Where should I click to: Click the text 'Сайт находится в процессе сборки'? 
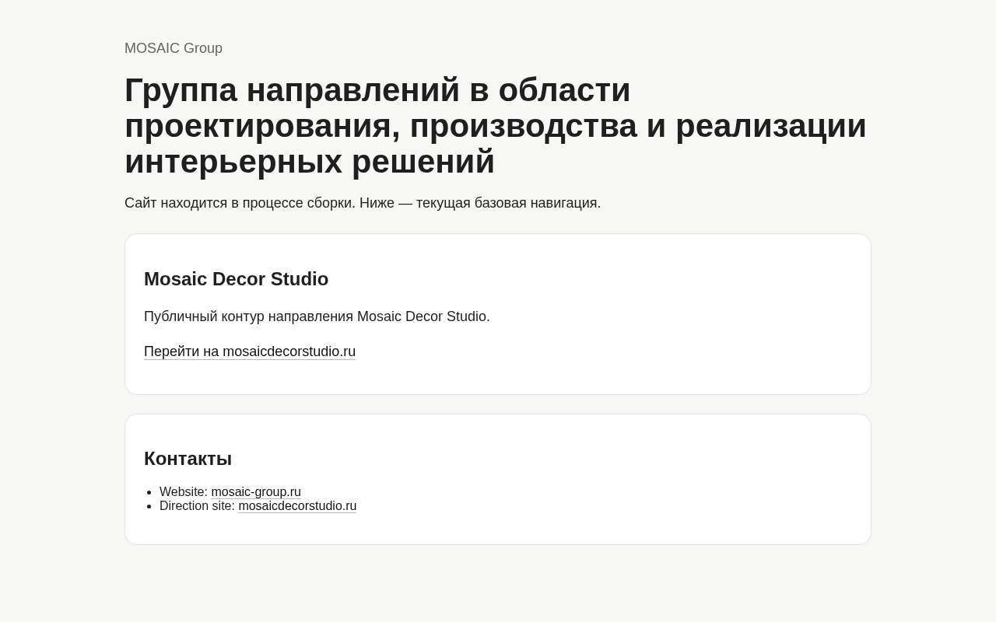click(240, 203)
